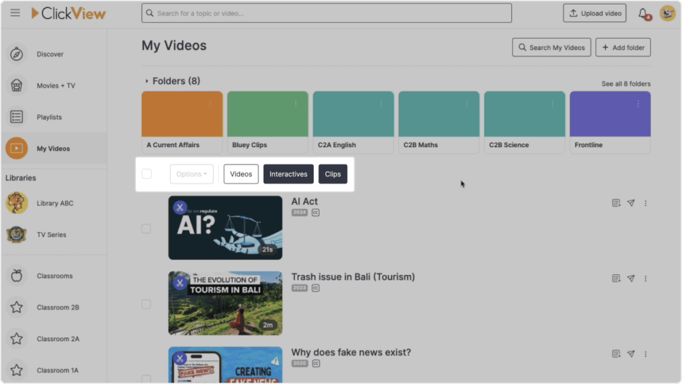682x384 pixels.
Task: Open Movies + TV in sidebar
Action: pos(55,86)
